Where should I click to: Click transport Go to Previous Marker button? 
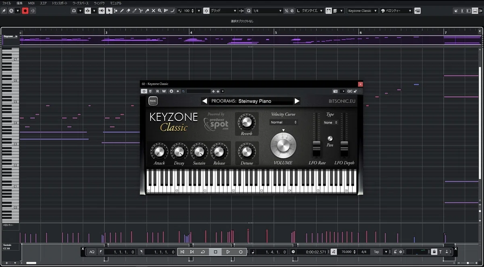click(x=182, y=252)
